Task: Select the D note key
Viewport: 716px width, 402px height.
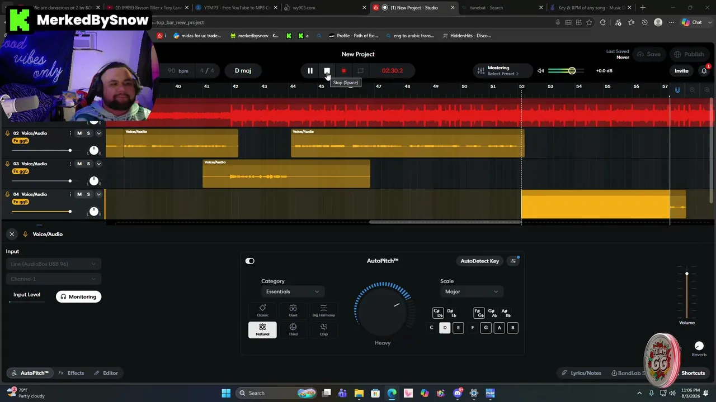Action: tap(445, 328)
